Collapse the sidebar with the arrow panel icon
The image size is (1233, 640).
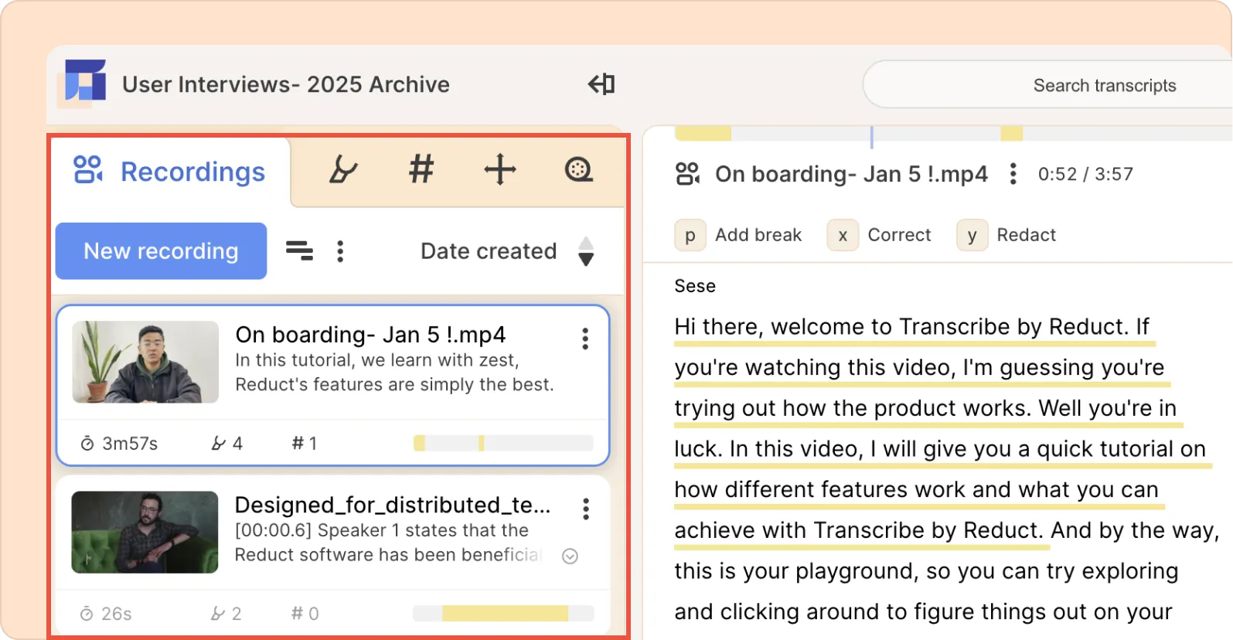coord(601,83)
